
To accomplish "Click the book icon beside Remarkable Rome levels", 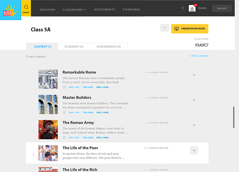I will [x=64, y=87].
